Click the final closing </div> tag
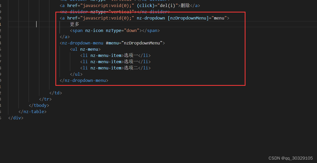Screen dimensions: 317x163 (16, 118)
